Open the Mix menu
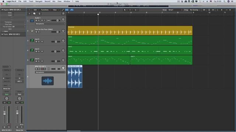The image size is (236, 132). tap(54, 1)
